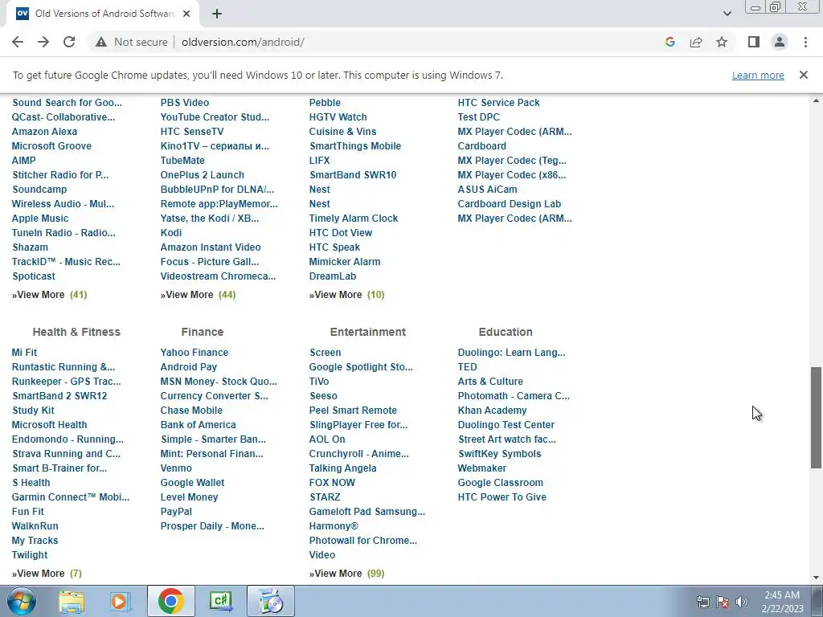Open the Amazon Instant Video link
Image resolution: width=823 pixels, height=617 pixels.
pyautogui.click(x=211, y=247)
